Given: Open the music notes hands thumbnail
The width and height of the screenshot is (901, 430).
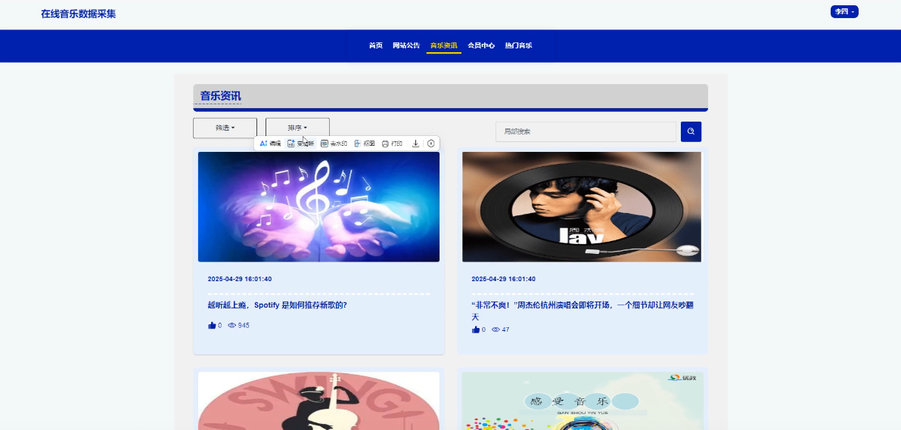Looking at the screenshot, I should tap(319, 206).
